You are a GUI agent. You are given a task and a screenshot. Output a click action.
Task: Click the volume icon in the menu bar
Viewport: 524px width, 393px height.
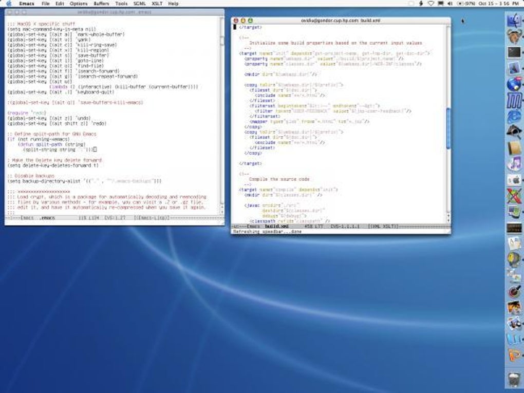(x=450, y=4)
